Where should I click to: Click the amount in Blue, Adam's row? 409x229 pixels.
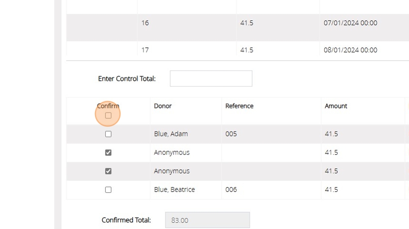[331, 134]
